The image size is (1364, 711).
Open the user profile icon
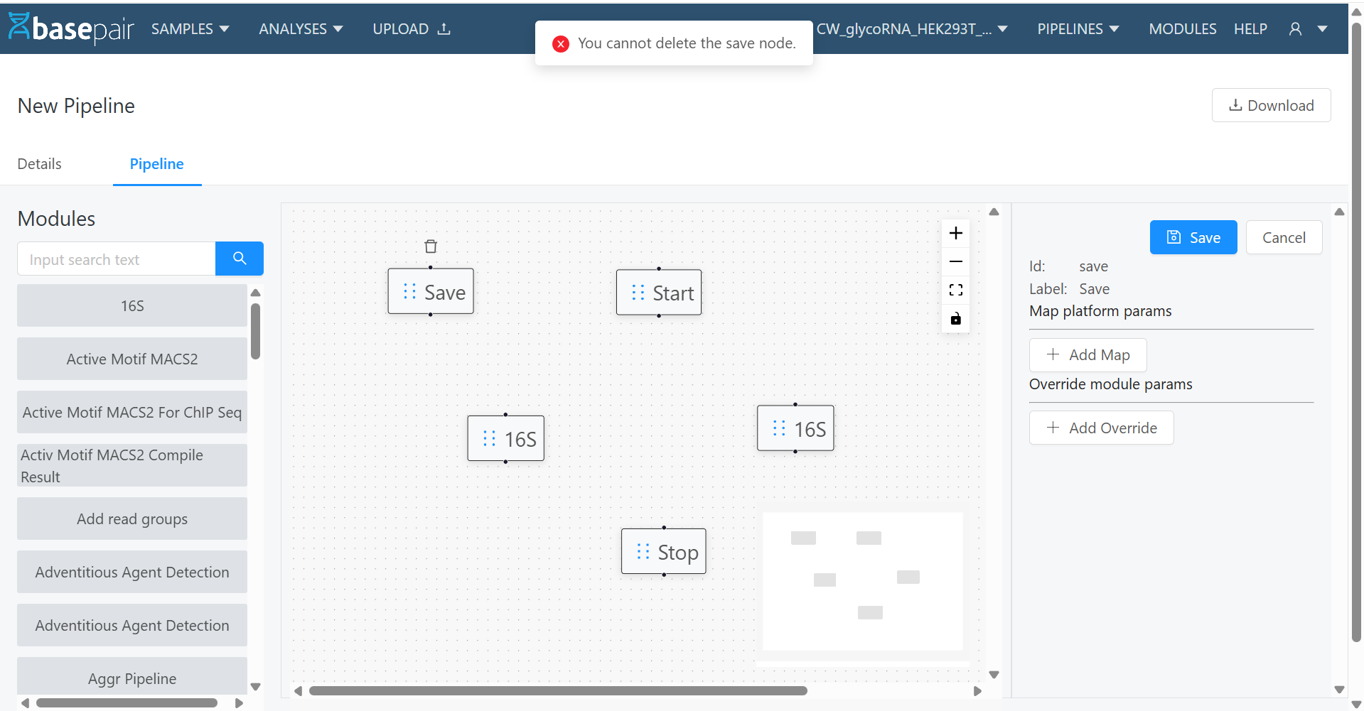(x=1295, y=28)
